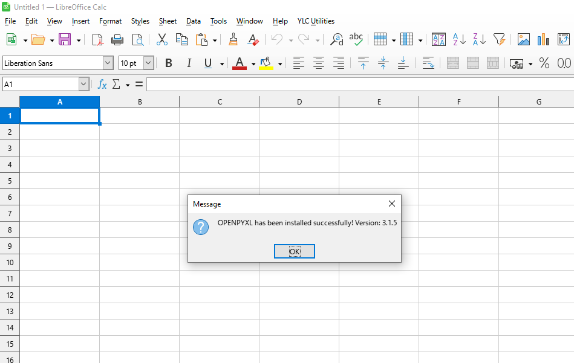Open the font size dropdown
Screen dimensions: 574x363
coord(148,63)
